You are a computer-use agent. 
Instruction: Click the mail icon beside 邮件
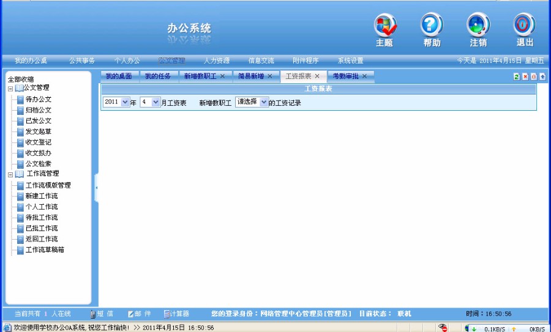pos(131,314)
